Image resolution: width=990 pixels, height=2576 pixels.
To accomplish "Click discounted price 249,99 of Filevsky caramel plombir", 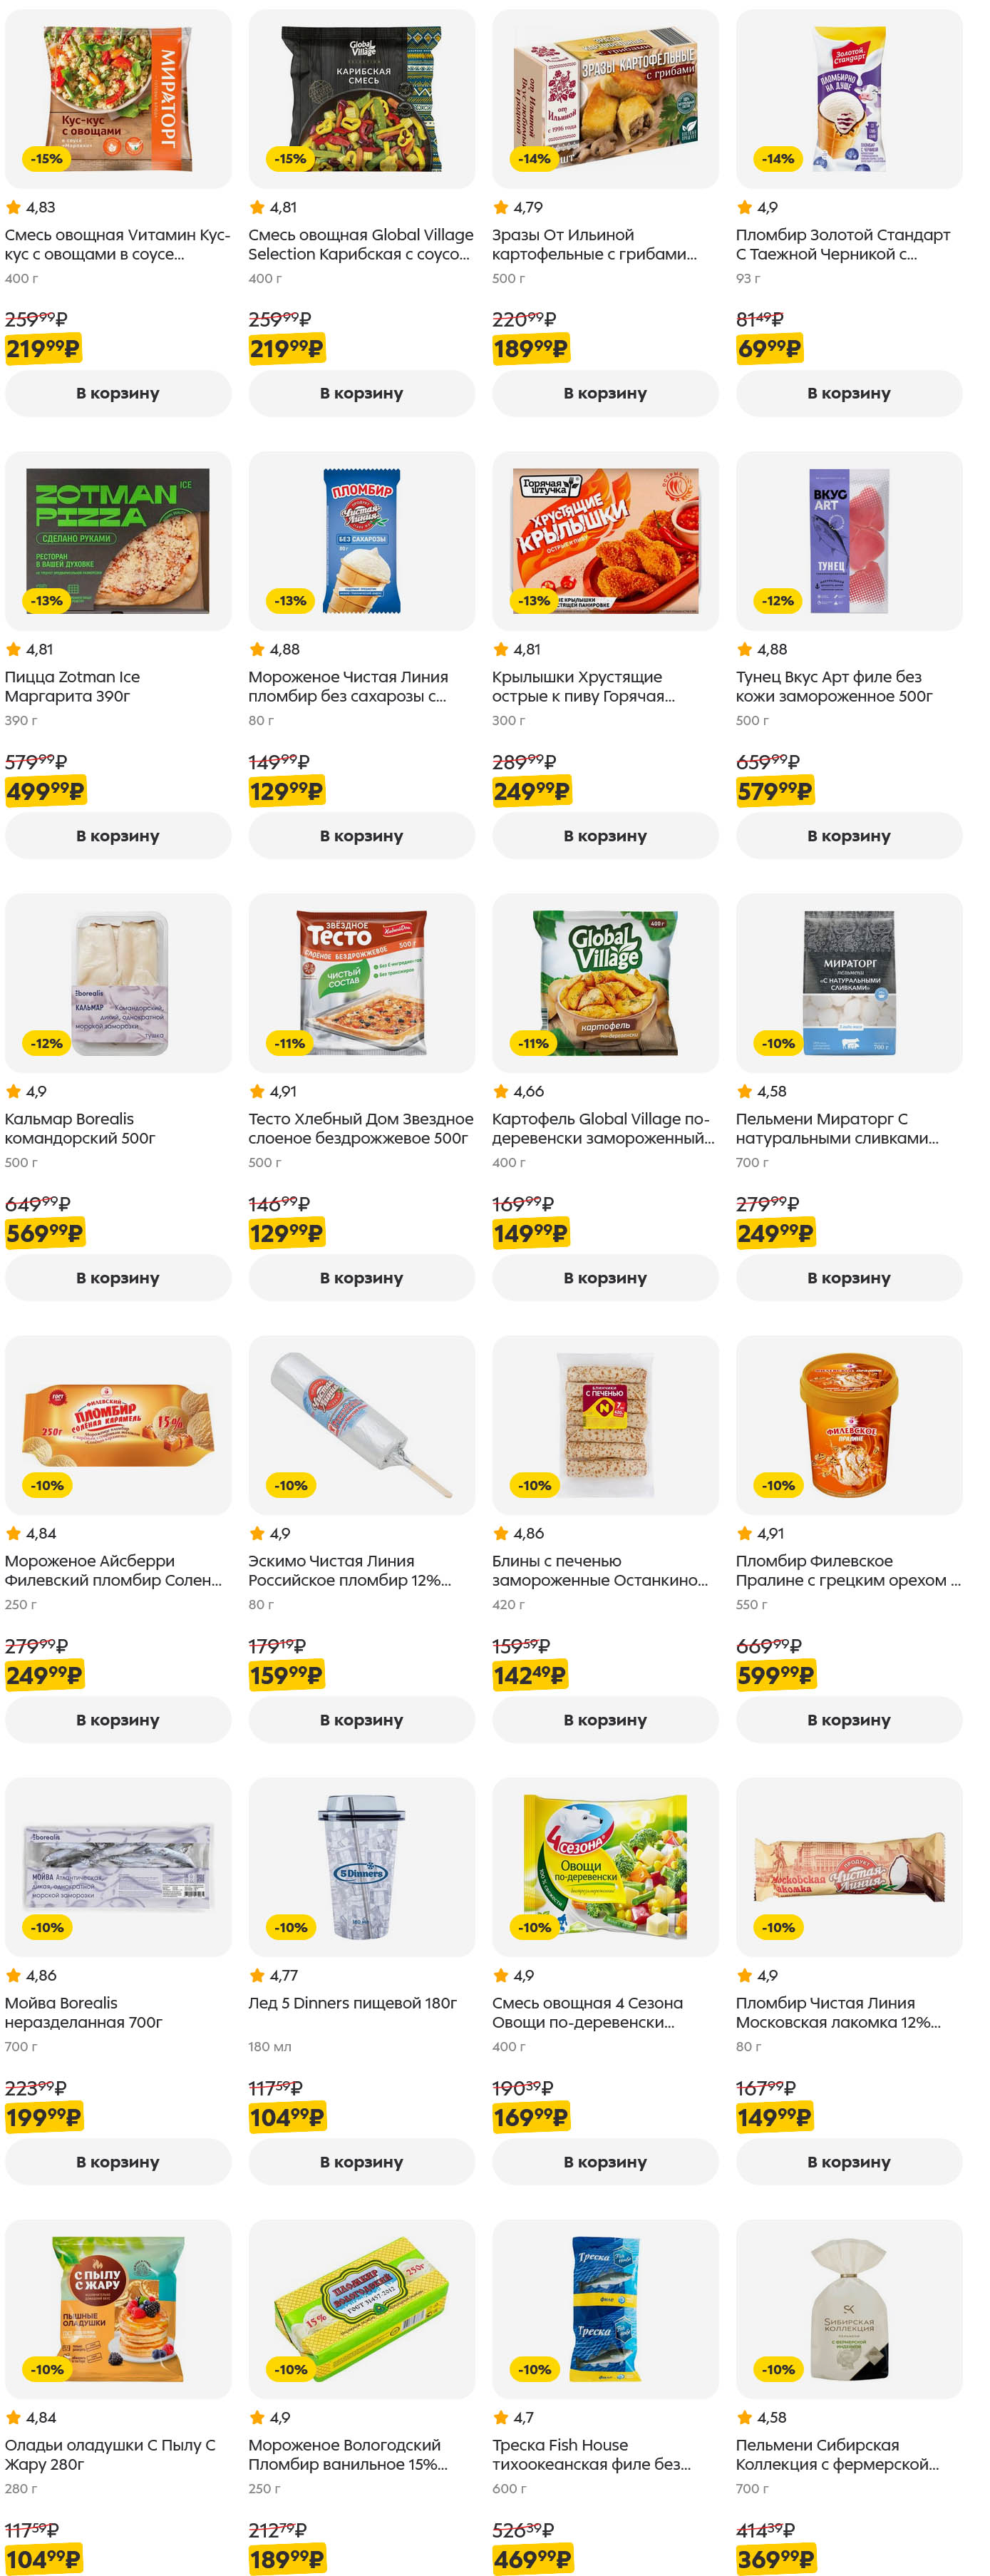I will (x=44, y=1675).
